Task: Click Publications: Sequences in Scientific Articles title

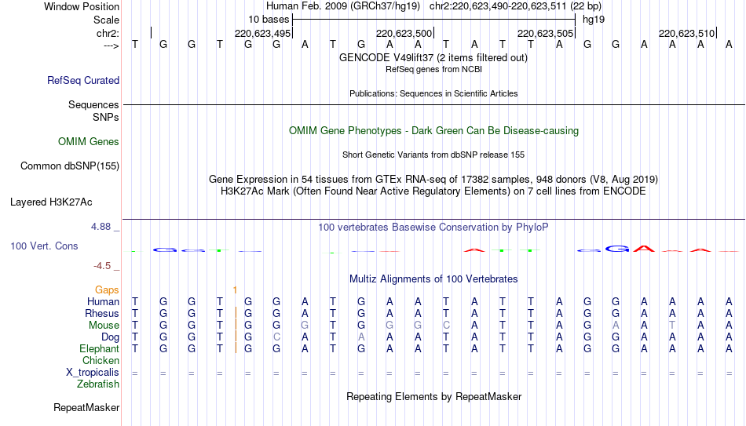Action: pos(433,93)
